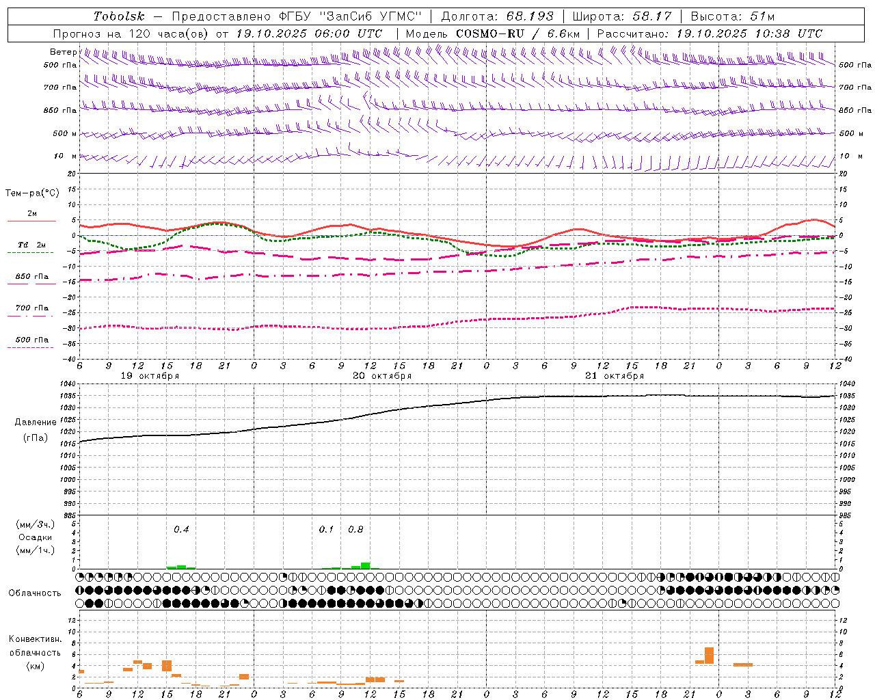This screenshot has height=700, width=875.
Task: Select 'Прогноз на 120 часа(ов)' forecast text
Action: click(131, 33)
